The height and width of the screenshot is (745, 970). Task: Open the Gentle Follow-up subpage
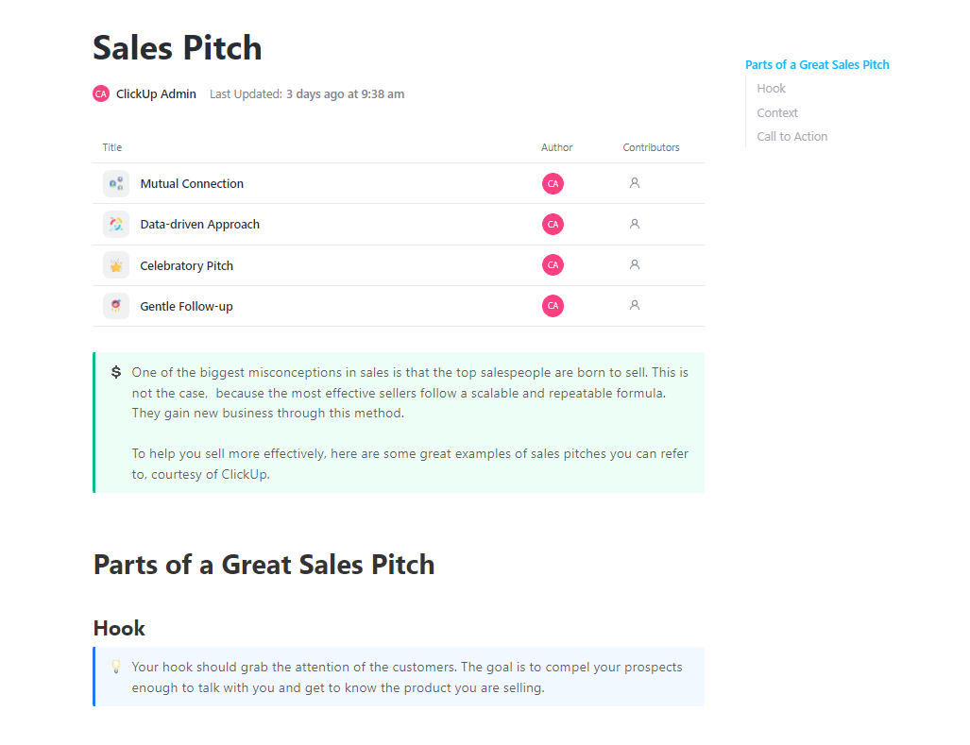[188, 305]
